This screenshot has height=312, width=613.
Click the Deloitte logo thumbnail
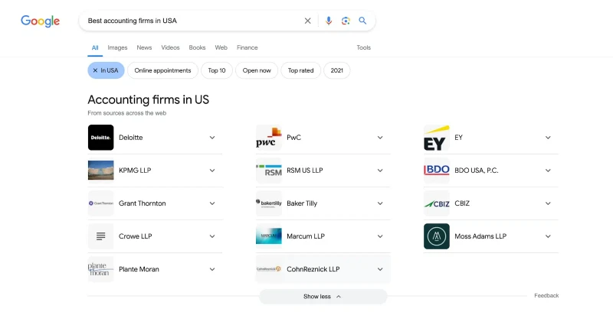[x=101, y=138]
